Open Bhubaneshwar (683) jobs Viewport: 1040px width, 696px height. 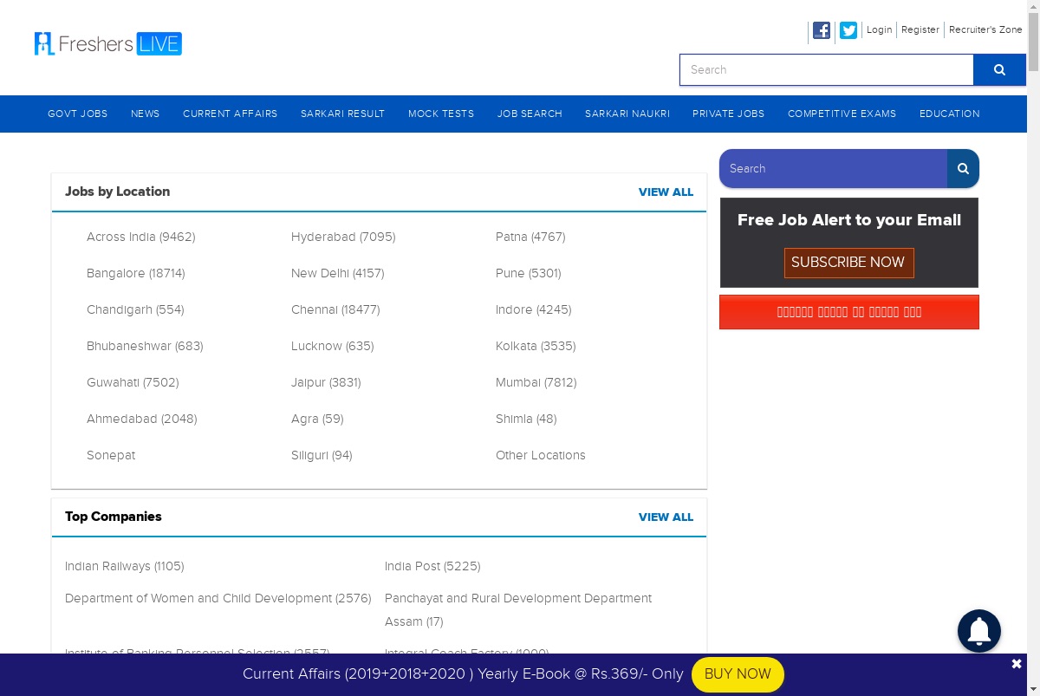pos(145,346)
